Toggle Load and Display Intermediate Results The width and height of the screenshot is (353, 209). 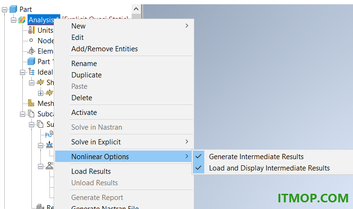(x=273, y=168)
